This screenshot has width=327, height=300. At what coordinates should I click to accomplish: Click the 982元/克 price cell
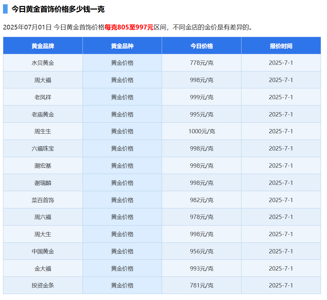pyautogui.click(x=202, y=200)
